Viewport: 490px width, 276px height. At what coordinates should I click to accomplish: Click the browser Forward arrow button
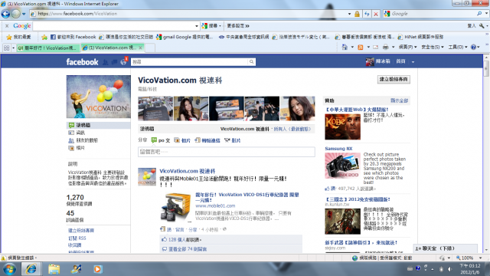point(15,14)
